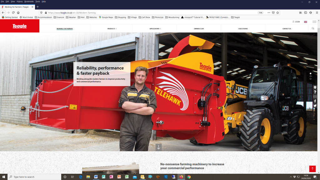Click the Login link
This screenshot has width=320, height=180.
[296, 22]
